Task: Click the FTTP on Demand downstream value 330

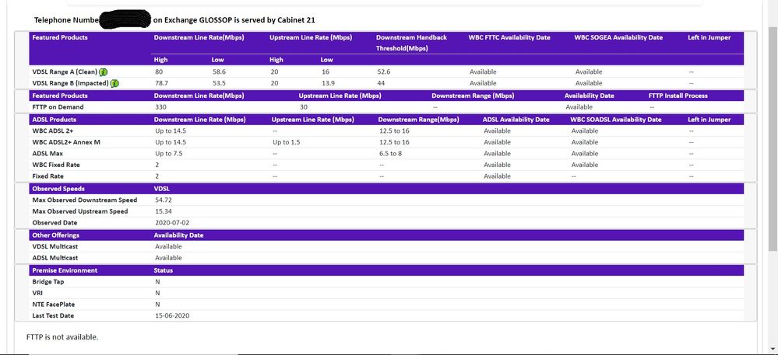Action: click(x=161, y=106)
